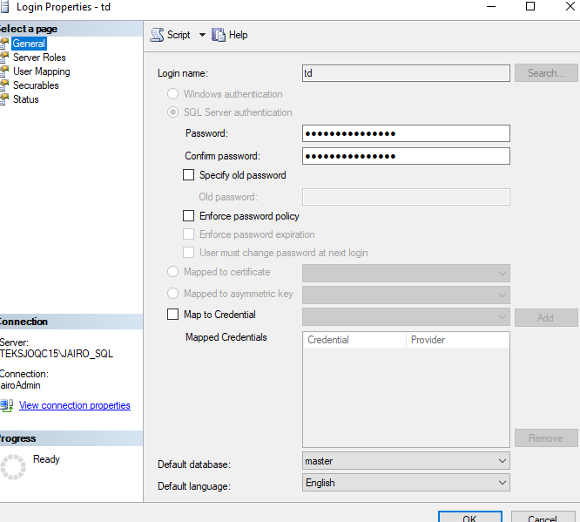Click the Old password field
The height and width of the screenshot is (522, 580).
406,197
